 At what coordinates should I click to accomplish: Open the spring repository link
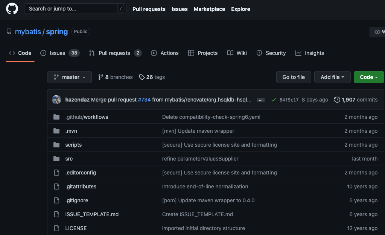(x=57, y=32)
